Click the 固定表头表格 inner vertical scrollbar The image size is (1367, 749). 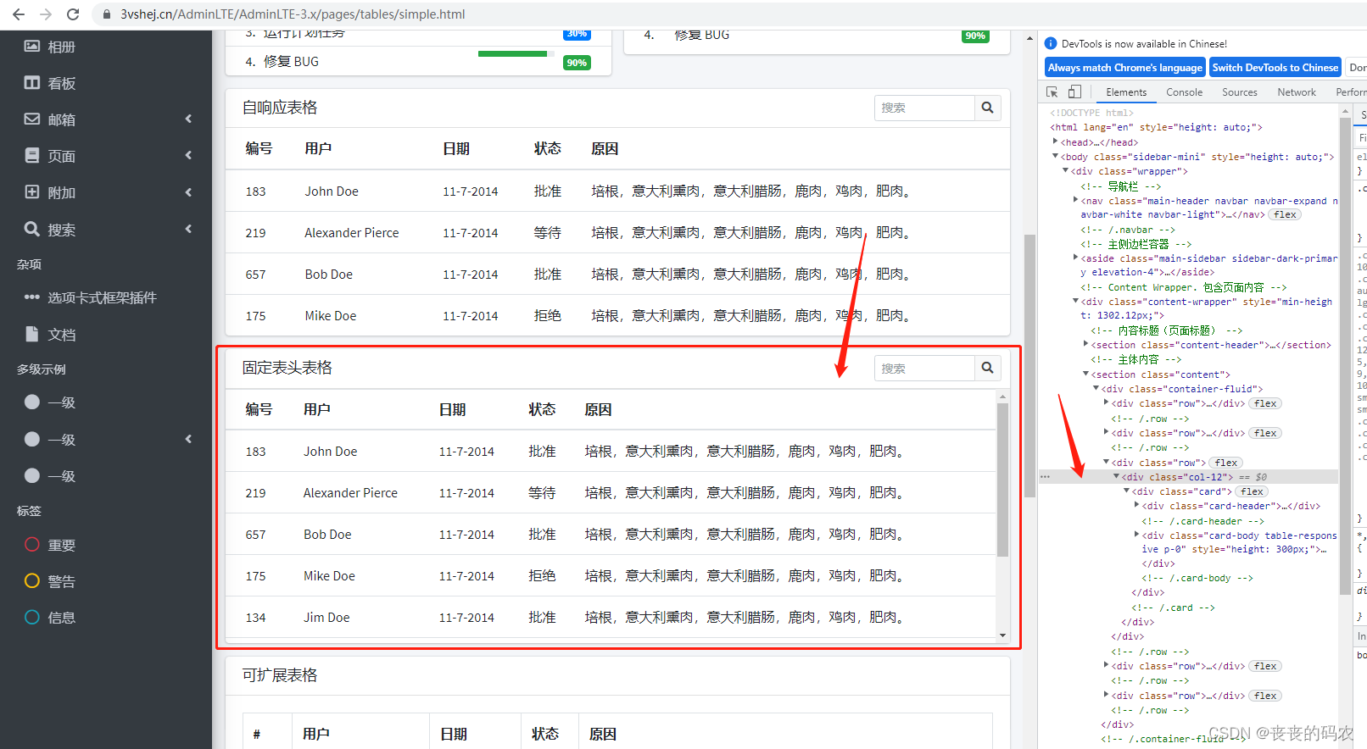[x=1002, y=480]
